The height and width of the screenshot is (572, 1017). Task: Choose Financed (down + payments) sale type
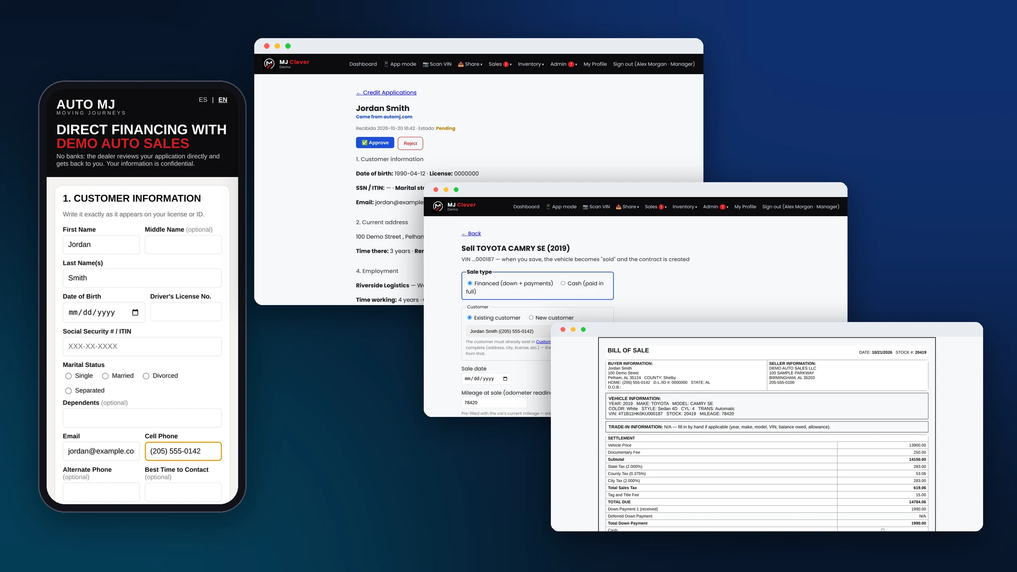click(x=470, y=283)
